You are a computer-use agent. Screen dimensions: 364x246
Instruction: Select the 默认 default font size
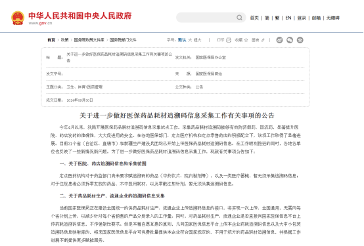pyautogui.click(x=182, y=40)
